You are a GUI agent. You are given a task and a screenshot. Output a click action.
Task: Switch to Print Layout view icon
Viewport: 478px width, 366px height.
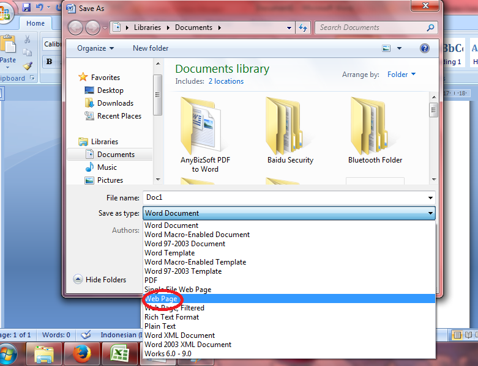coord(457,335)
